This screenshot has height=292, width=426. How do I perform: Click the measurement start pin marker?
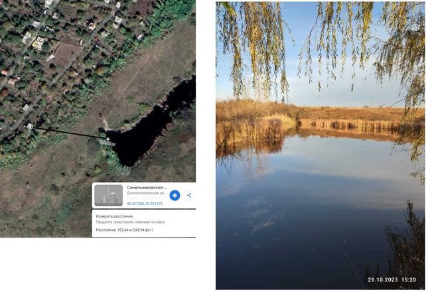click(x=30, y=126)
